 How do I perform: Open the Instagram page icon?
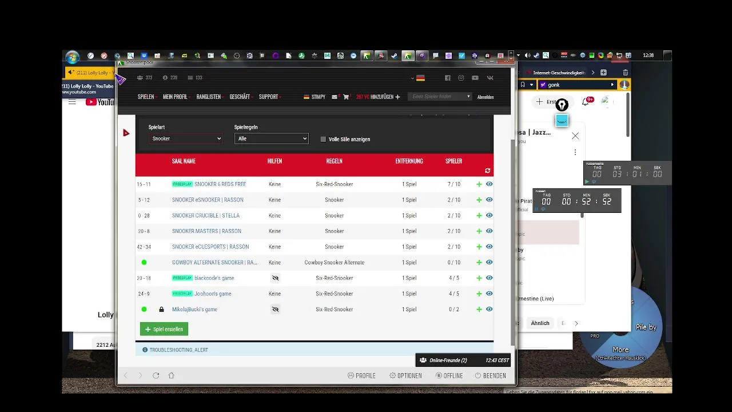pos(461,78)
